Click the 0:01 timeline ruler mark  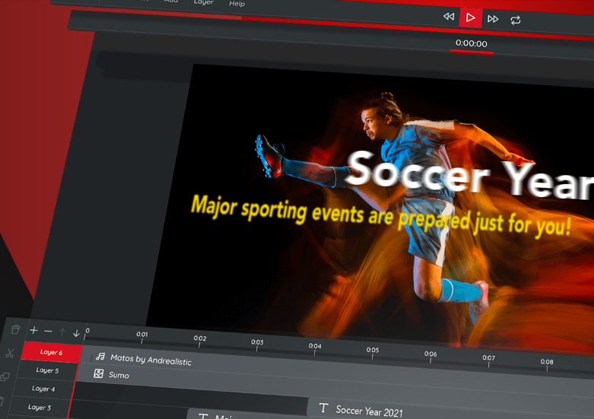(x=142, y=335)
